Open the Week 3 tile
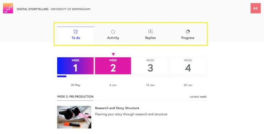This screenshot has height=134, width=264. [x=150, y=66]
